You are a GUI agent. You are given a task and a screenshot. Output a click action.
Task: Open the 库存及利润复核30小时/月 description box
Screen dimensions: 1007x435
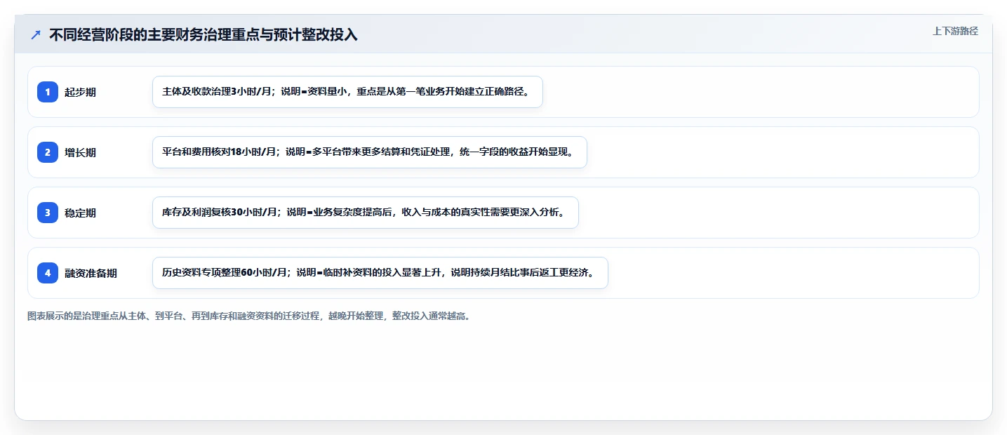365,213
